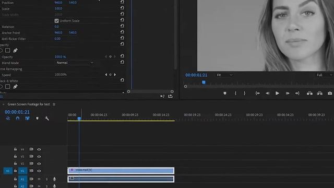
Task: Close the Green Screen Footage sequence tab
Action: [4, 104]
